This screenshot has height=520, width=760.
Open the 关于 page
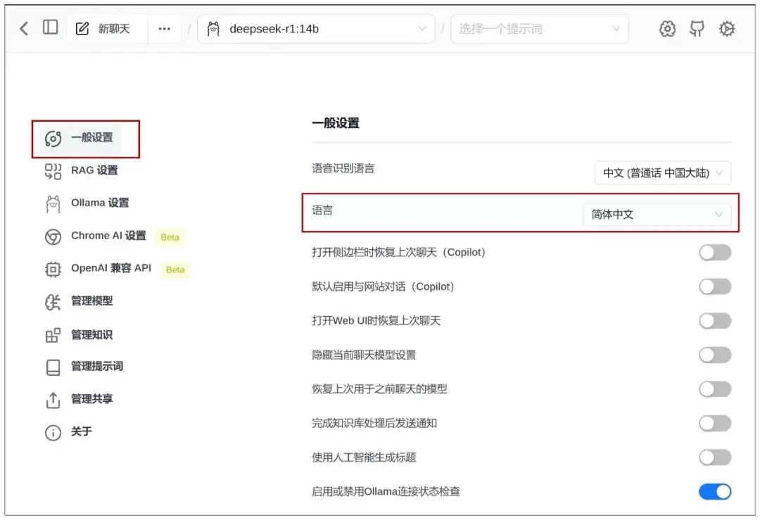(53, 433)
